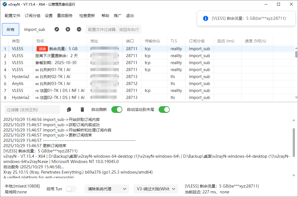Click the add subscription group plus icon
298x197 pixels.
click(68, 29)
